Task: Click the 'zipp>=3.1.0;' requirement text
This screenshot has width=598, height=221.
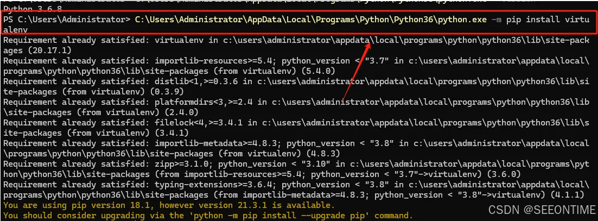Action: [x=185, y=164]
